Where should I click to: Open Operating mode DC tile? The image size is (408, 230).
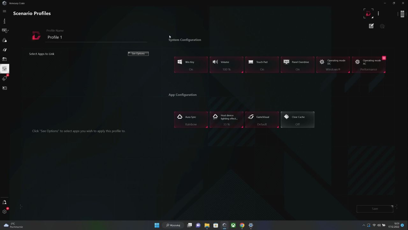(x=333, y=65)
